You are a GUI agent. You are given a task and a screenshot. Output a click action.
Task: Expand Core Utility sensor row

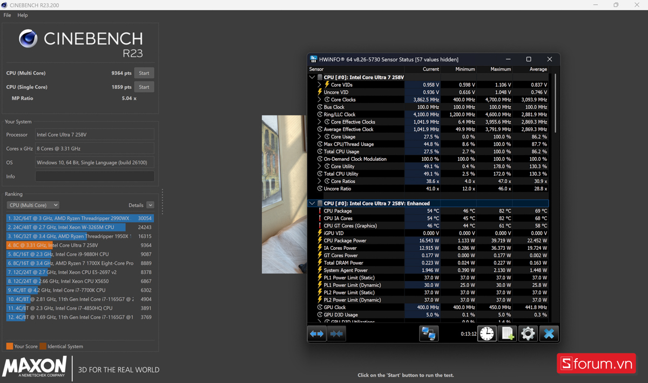319,167
